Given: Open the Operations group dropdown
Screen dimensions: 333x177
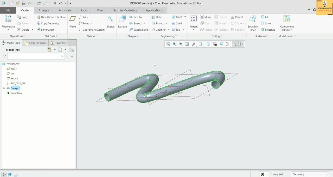Looking at the screenshot, I should point(17,36).
